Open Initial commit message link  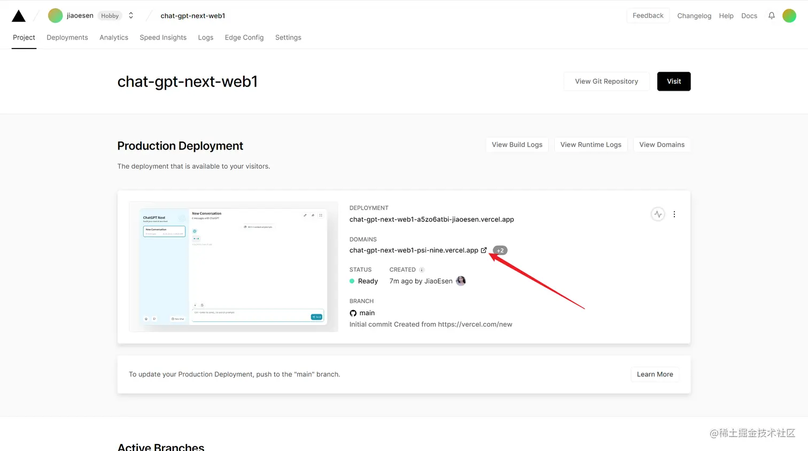tap(431, 325)
